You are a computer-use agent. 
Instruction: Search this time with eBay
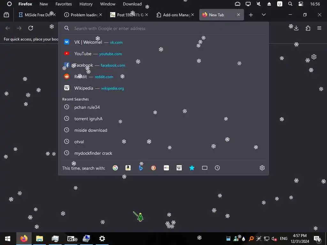point(166,168)
